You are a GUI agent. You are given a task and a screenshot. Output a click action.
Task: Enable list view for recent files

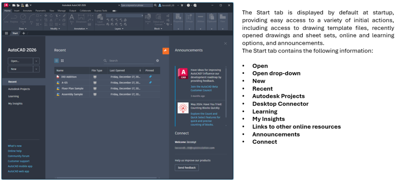click(57, 61)
